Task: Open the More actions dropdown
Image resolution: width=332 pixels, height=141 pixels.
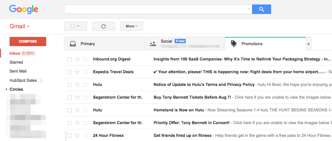Action: coord(132,26)
